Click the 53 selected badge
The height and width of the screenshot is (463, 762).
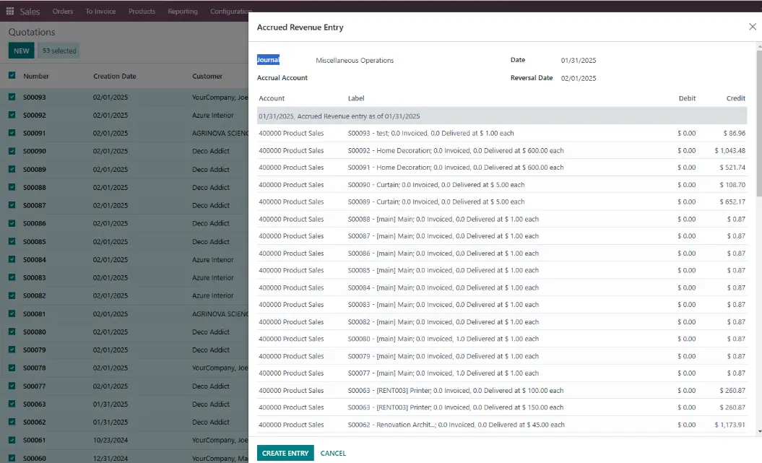pyautogui.click(x=59, y=51)
